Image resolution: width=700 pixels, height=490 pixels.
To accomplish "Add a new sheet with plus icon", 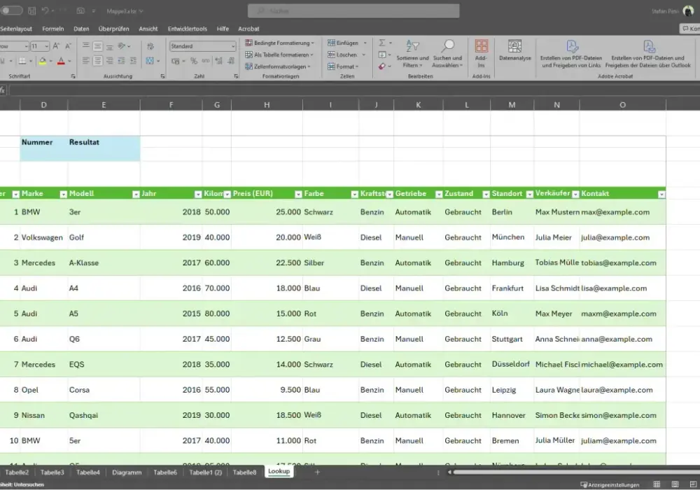I will click(317, 472).
